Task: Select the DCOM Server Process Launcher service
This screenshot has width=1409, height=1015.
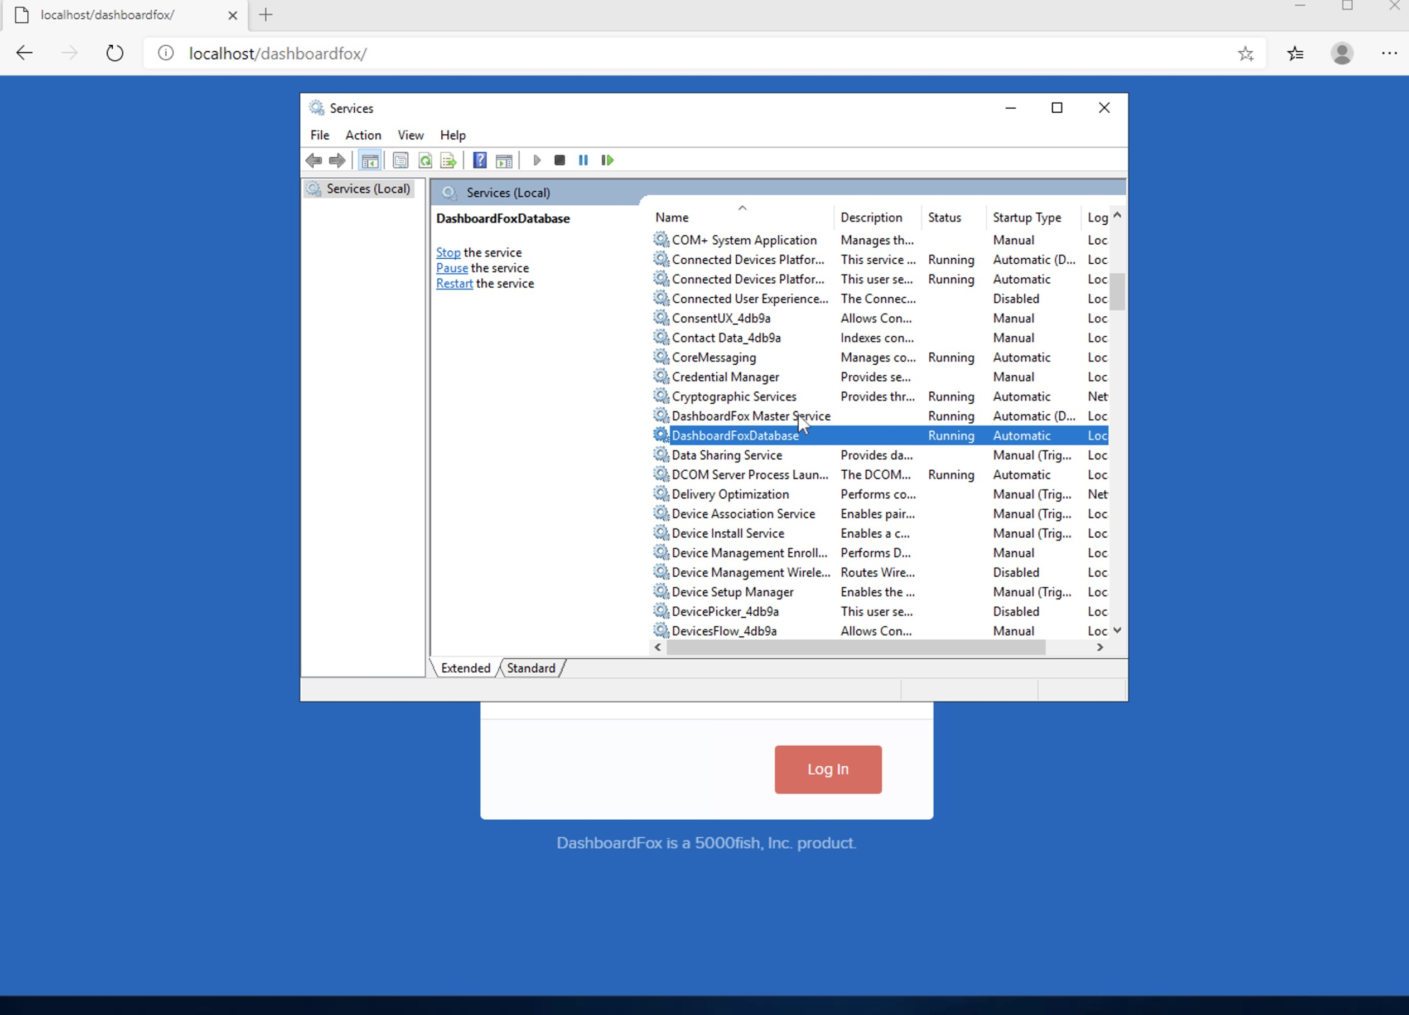Action: 880,475
